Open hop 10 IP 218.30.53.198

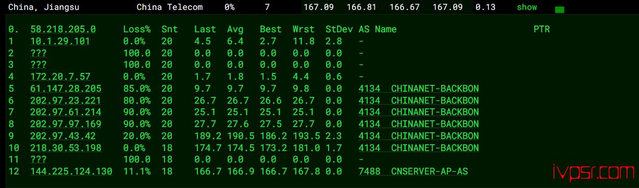coord(66,148)
